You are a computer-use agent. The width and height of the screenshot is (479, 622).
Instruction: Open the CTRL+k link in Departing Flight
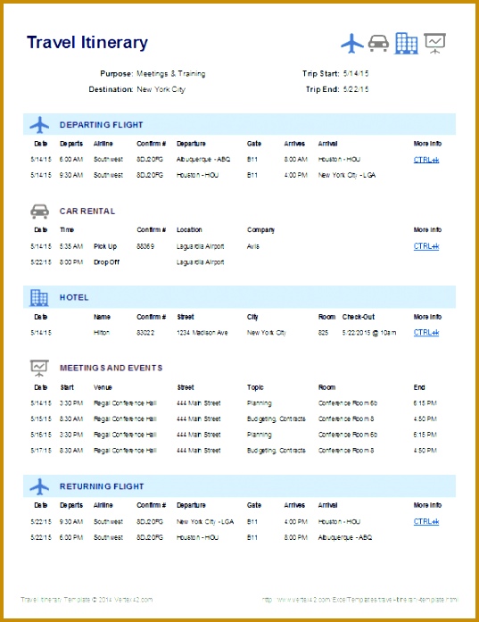[x=426, y=160]
